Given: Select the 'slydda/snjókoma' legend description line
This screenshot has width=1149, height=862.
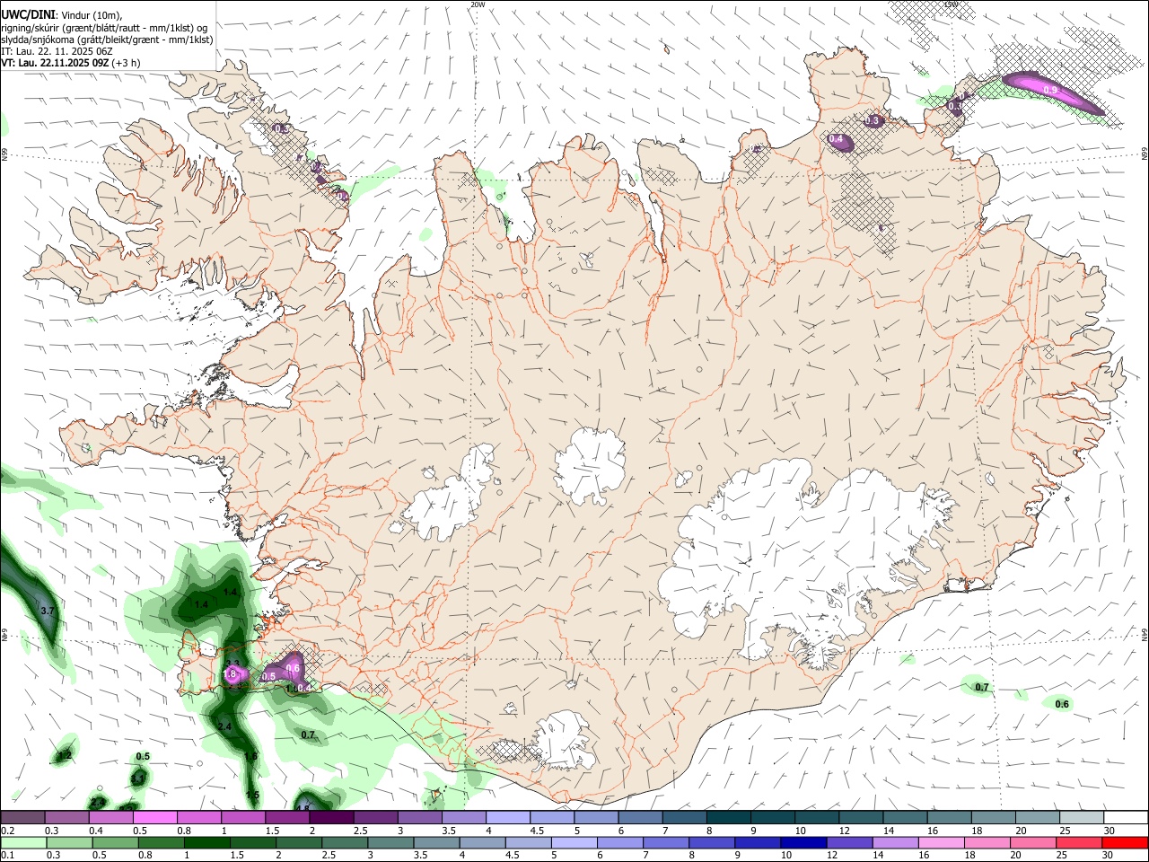Looking at the screenshot, I should [107, 40].
